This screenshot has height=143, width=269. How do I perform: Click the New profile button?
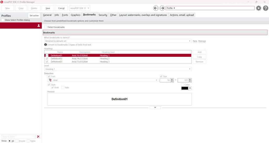[7, 8]
